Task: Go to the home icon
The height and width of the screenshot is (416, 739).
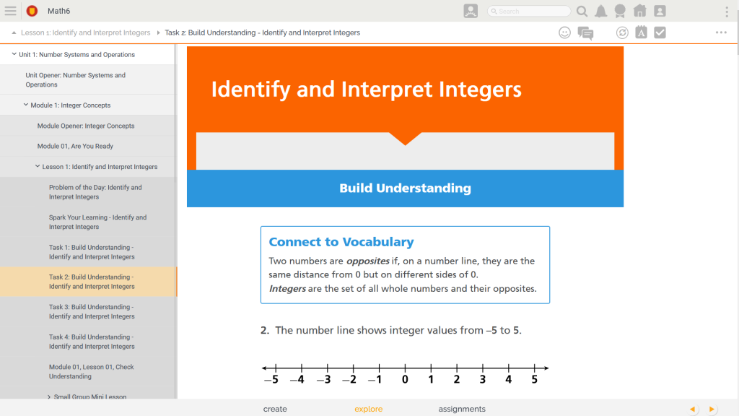Action: 639,11
